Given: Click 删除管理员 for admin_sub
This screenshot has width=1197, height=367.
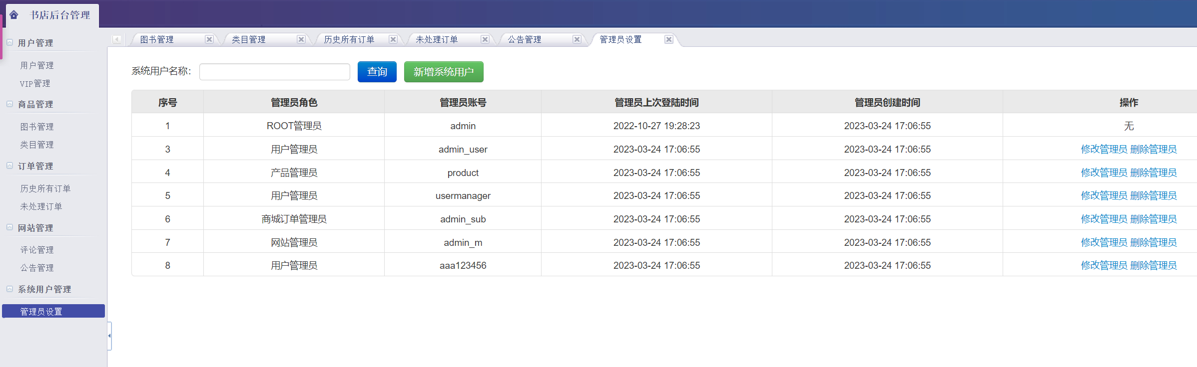Looking at the screenshot, I should pos(1154,219).
